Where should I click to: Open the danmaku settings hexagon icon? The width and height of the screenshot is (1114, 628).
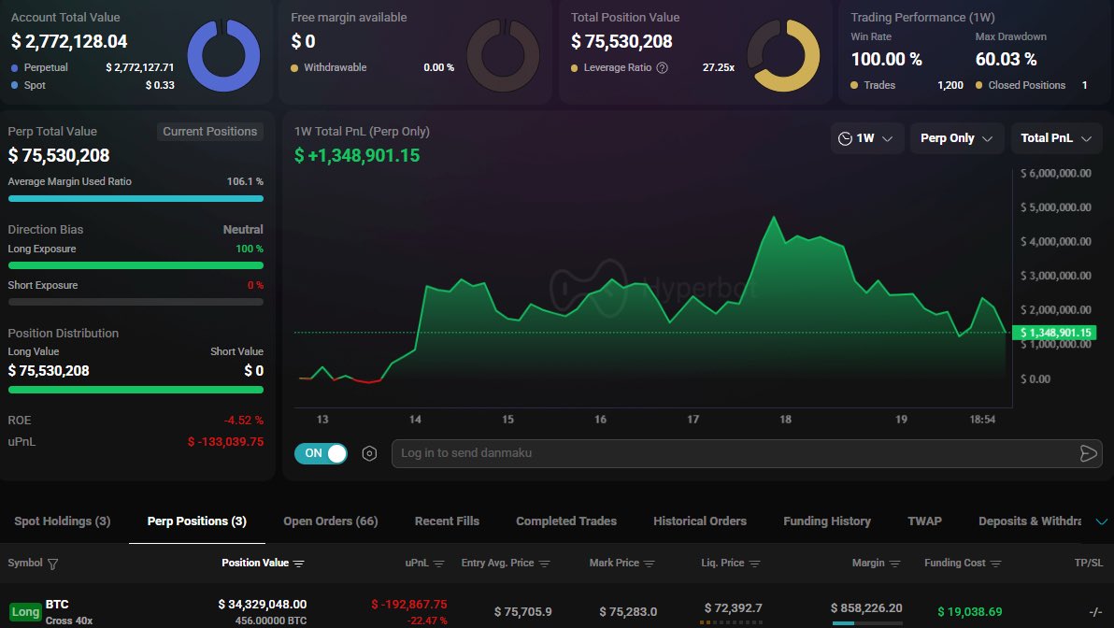369,453
